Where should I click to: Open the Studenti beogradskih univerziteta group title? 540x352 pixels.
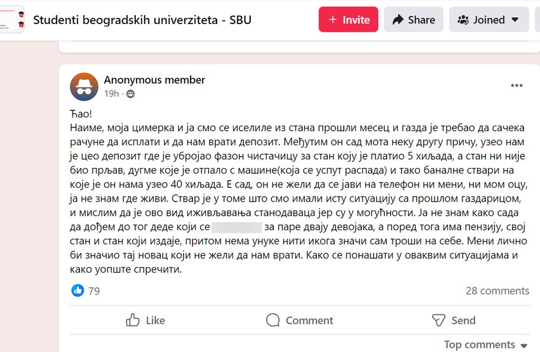pyautogui.click(x=142, y=20)
